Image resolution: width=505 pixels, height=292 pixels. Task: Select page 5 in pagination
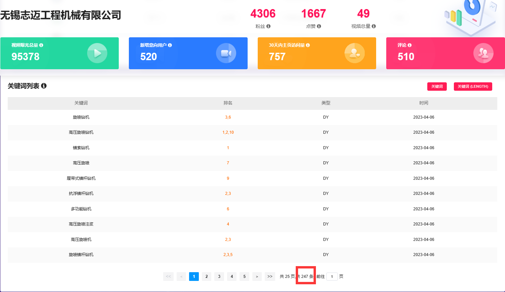tap(244, 277)
